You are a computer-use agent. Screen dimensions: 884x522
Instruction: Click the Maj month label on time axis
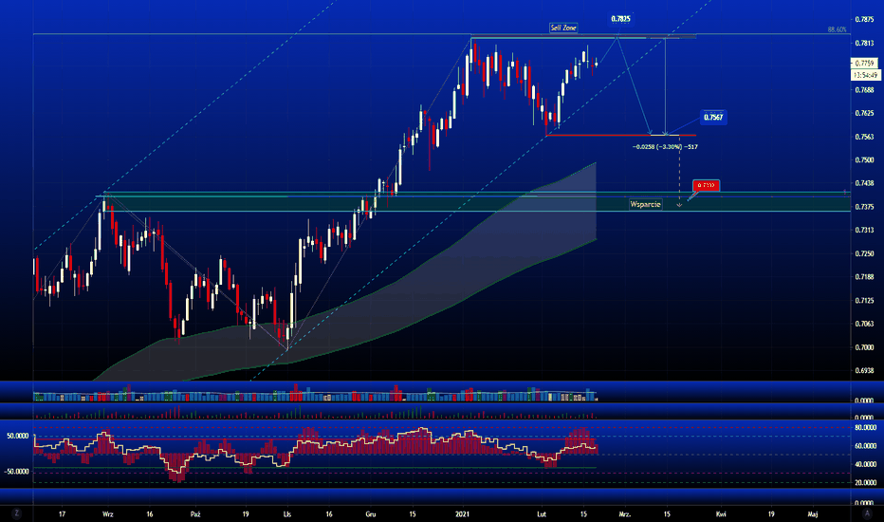813,514
